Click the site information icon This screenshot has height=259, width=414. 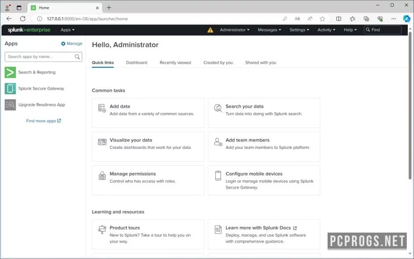pyautogui.click(x=39, y=19)
